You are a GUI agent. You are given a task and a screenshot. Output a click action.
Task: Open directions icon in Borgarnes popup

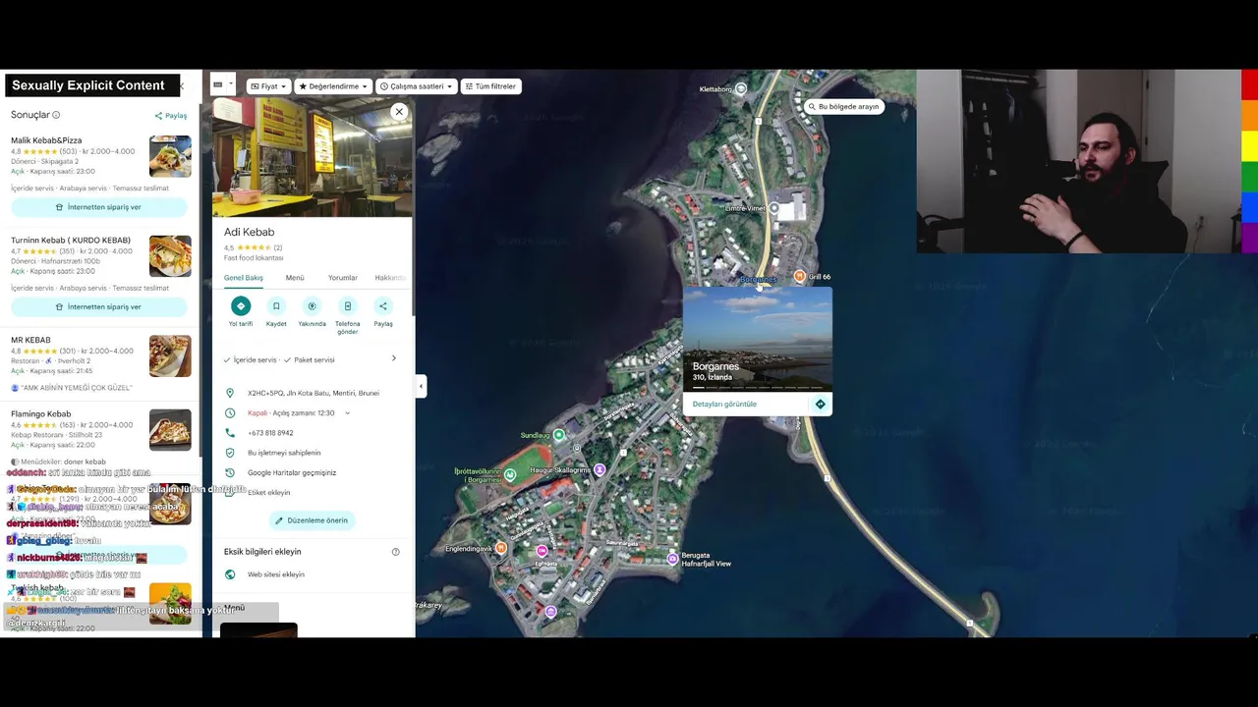[821, 404]
